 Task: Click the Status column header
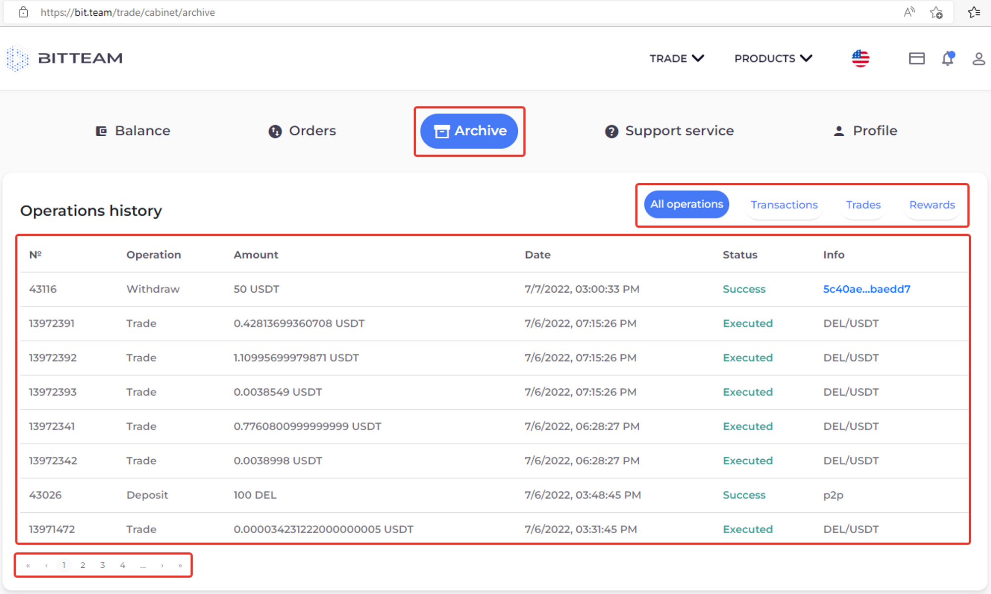[x=740, y=255]
